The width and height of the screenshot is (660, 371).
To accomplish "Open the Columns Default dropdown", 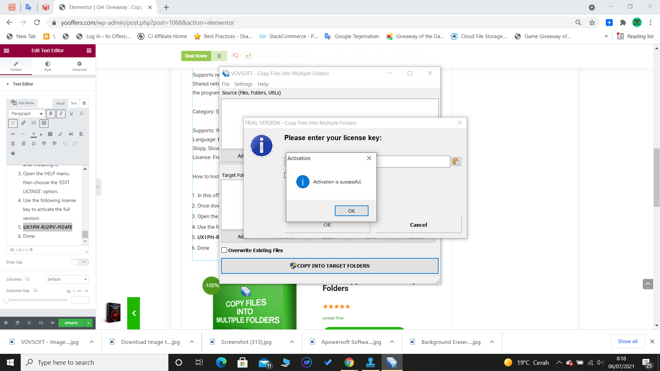I will [67, 279].
